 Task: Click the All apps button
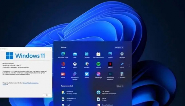(119, 47)
